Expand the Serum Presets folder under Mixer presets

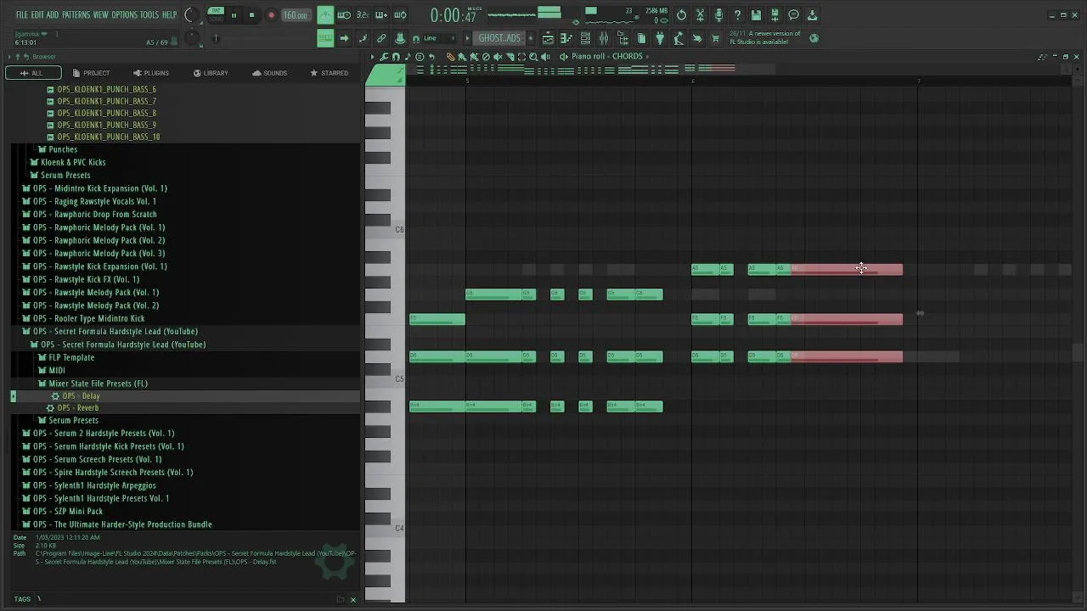coord(73,420)
